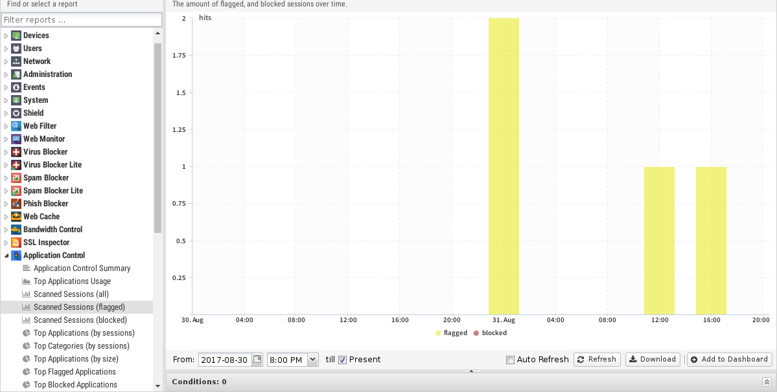Click the SSL Inspector icon
This screenshot has height=392, width=777.
(16, 243)
